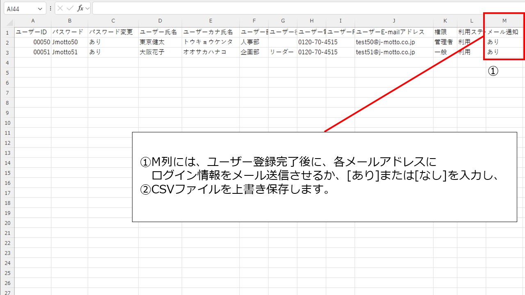The width and height of the screenshot is (525, 295).
Task: Click the cancel X icon in formula bar
Action: pyautogui.click(x=60, y=8)
